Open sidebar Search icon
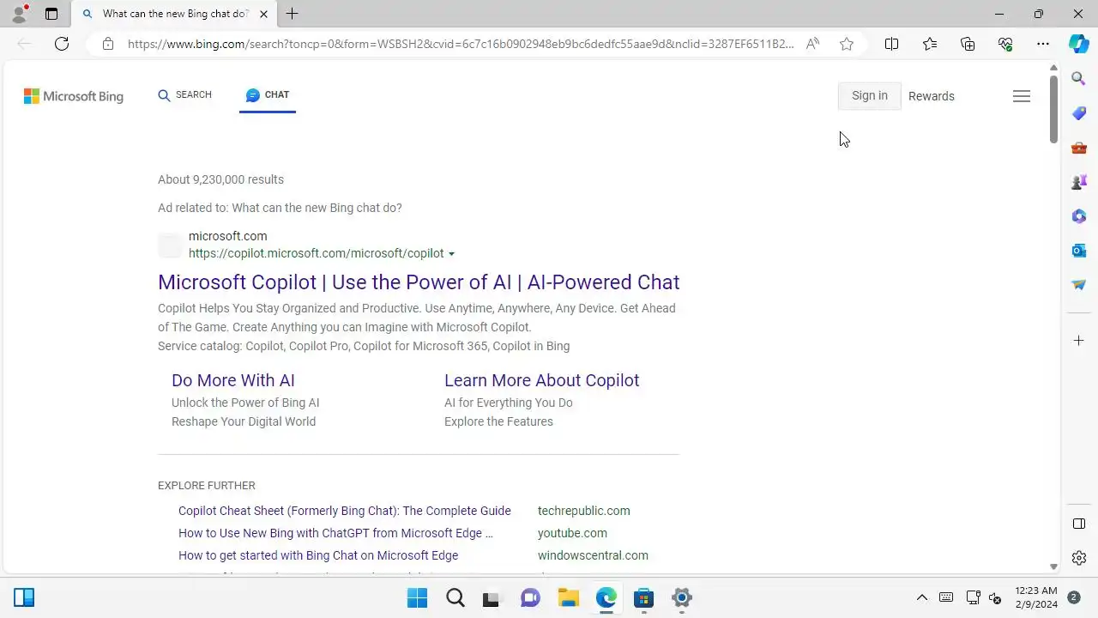1098x618 pixels. pyautogui.click(x=1079, y=79)
